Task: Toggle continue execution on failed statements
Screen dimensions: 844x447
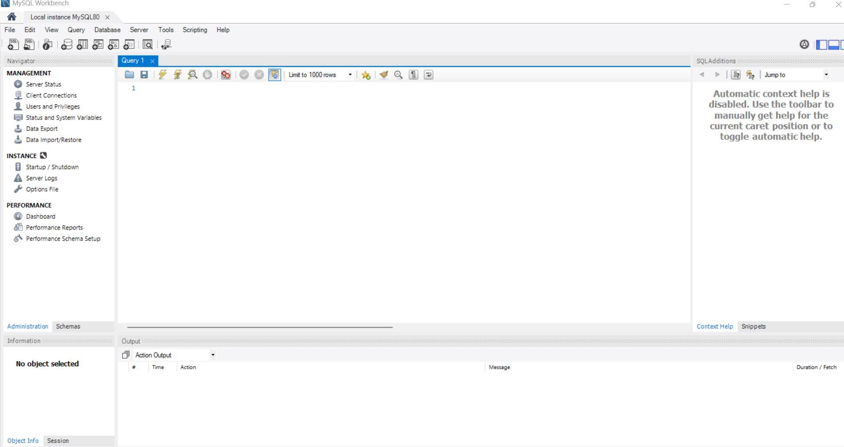Action: pos(226,75)
